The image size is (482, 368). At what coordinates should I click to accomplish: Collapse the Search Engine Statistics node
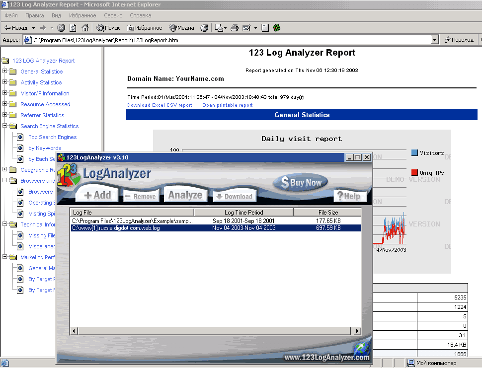click(5, 126)
